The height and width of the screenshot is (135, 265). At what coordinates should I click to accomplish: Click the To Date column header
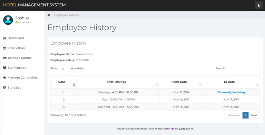(232, 82)
